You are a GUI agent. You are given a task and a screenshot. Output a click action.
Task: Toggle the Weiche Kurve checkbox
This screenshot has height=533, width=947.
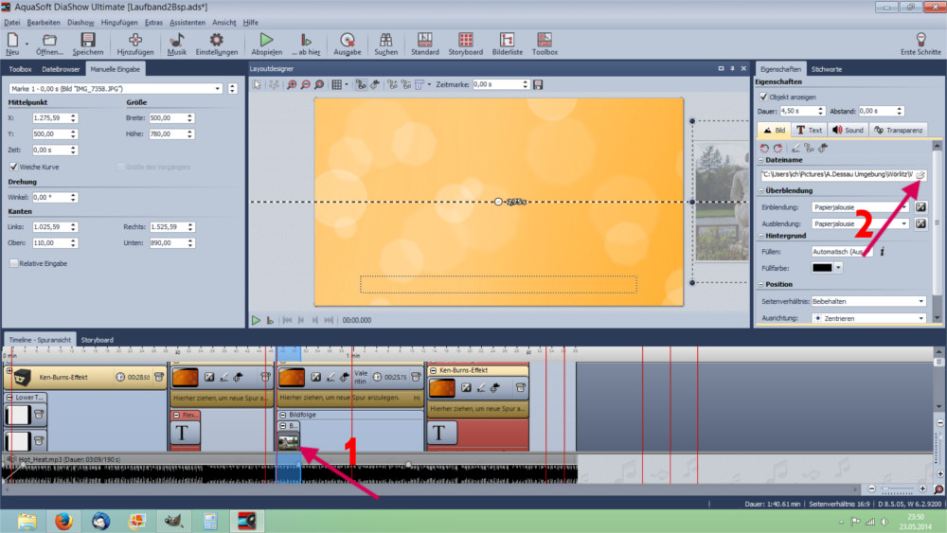(x=12, y=167)
